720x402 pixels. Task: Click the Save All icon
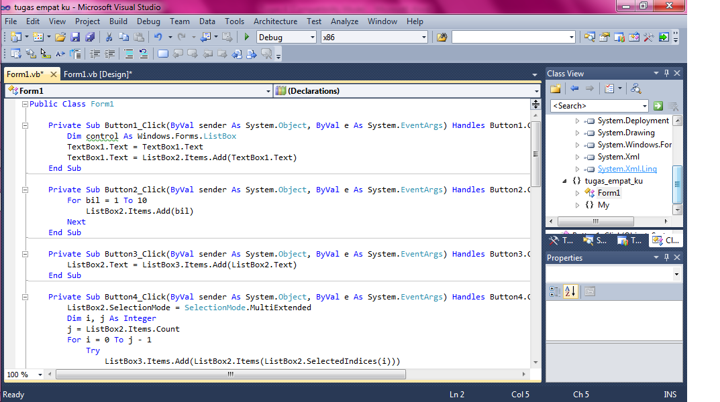(x=90, y=37)
